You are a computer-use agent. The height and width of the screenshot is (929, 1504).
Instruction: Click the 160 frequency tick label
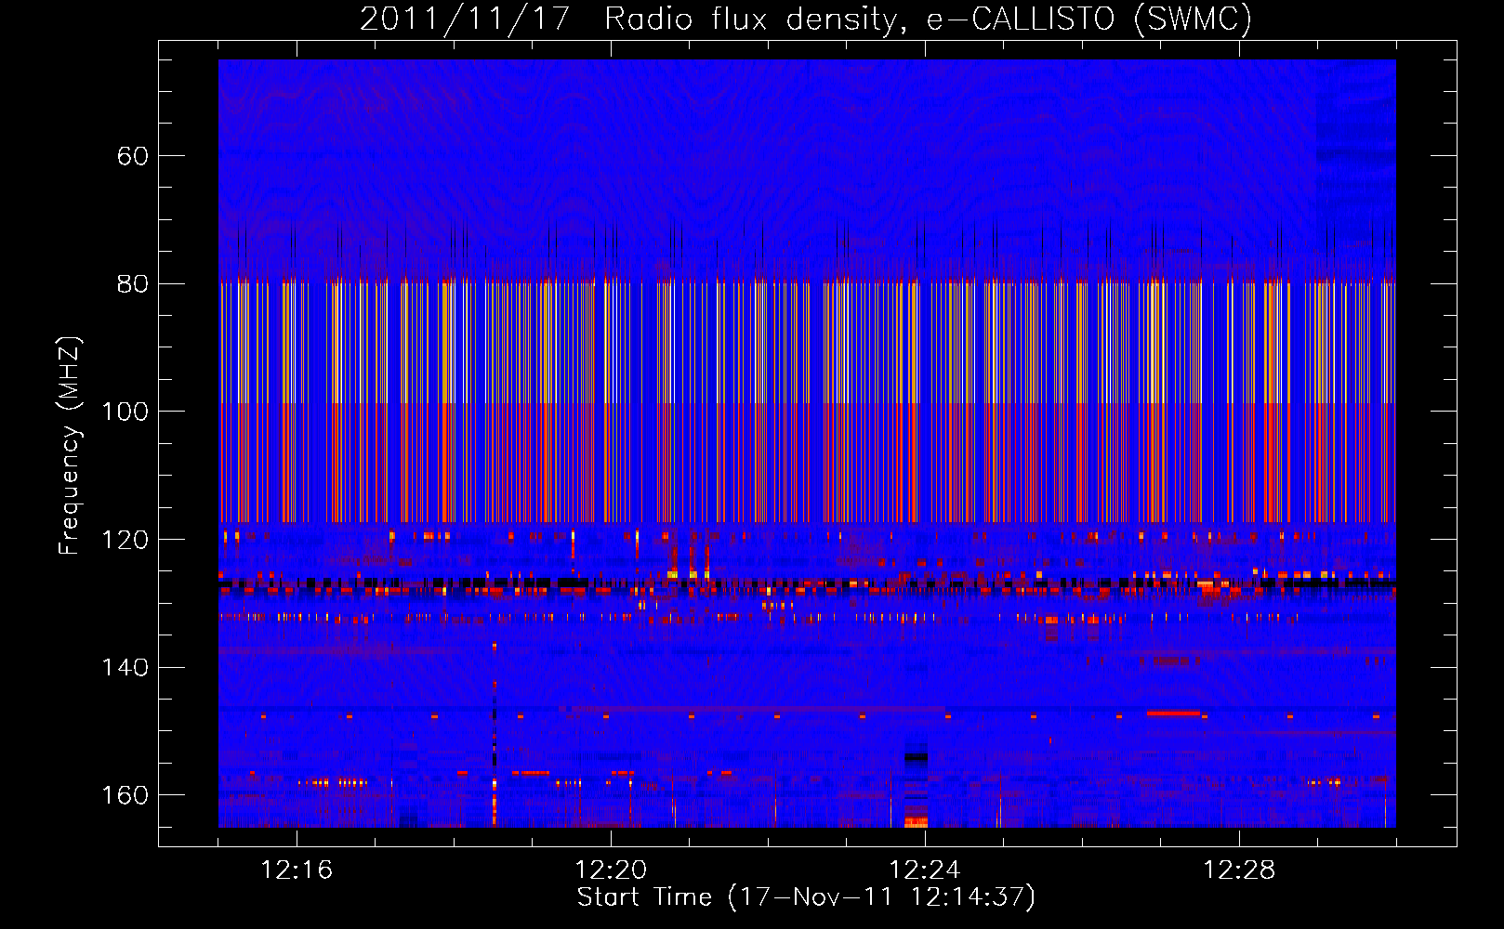[x=125, y=795]
